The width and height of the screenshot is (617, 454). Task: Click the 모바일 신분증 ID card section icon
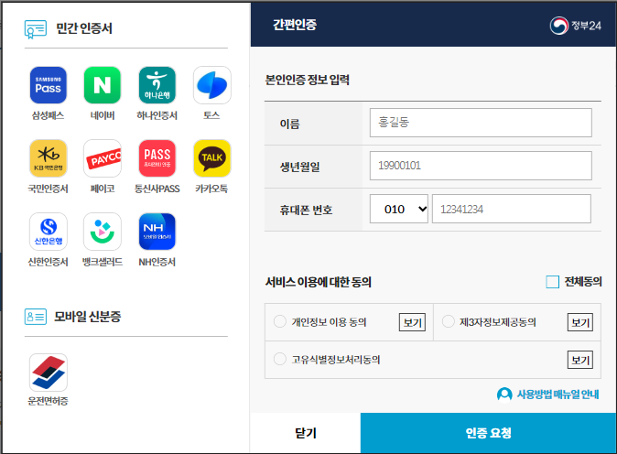click(x=36, y=317)
